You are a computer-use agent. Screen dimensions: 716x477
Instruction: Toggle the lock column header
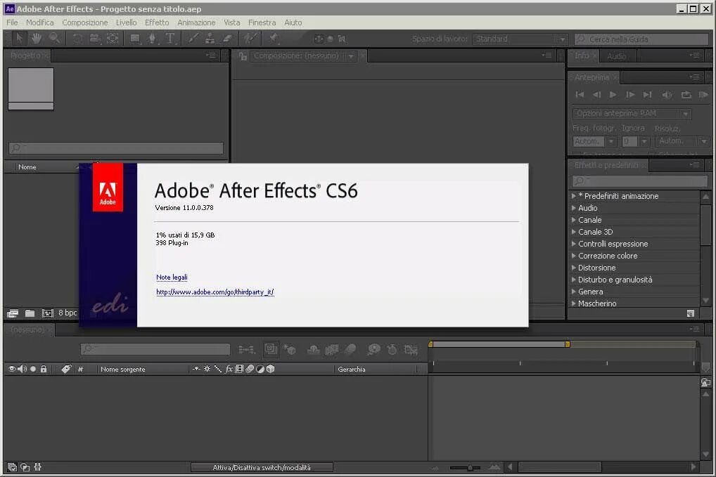coord(44,369)
